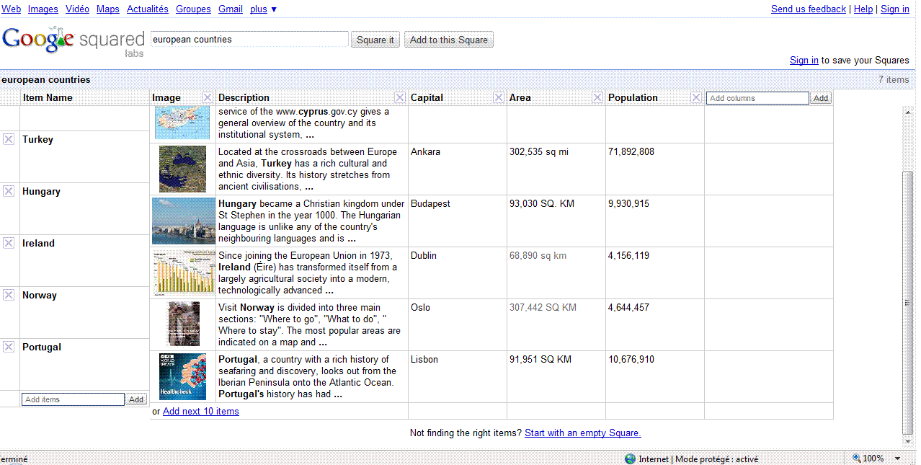Image resolution: width=921 pixels, height=465 pixels.
Task: Click the 10,676,910 population cell
Action: tap(655, 377)
